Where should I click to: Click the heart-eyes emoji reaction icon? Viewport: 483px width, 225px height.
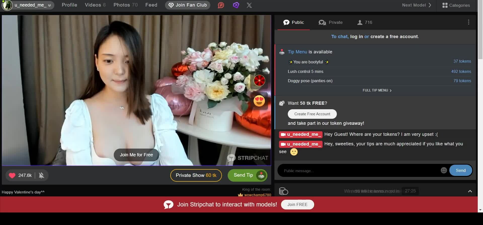pyautogui.click(x=259, y=101)
